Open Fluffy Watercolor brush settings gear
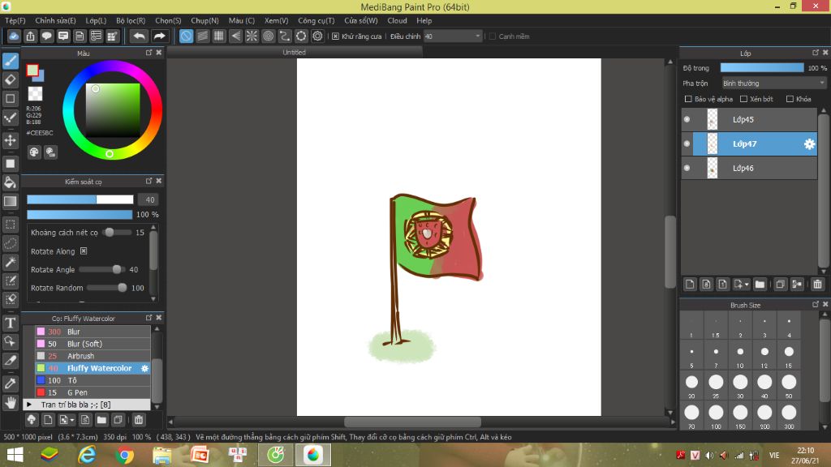The height and width of the screenshot is (467, 831). (x=144, y=368)
